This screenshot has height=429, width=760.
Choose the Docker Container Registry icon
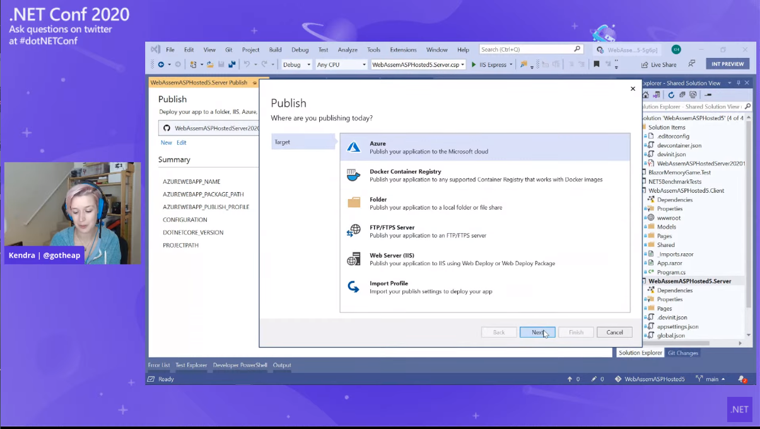tap(354, 175)
